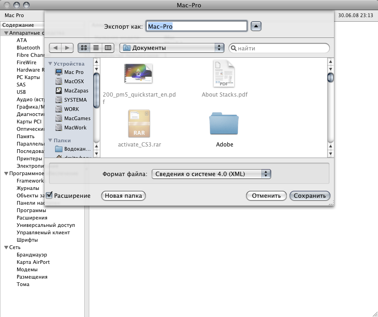
Task: Select SAS in the contents tree
Action: [x=21, y=85]
